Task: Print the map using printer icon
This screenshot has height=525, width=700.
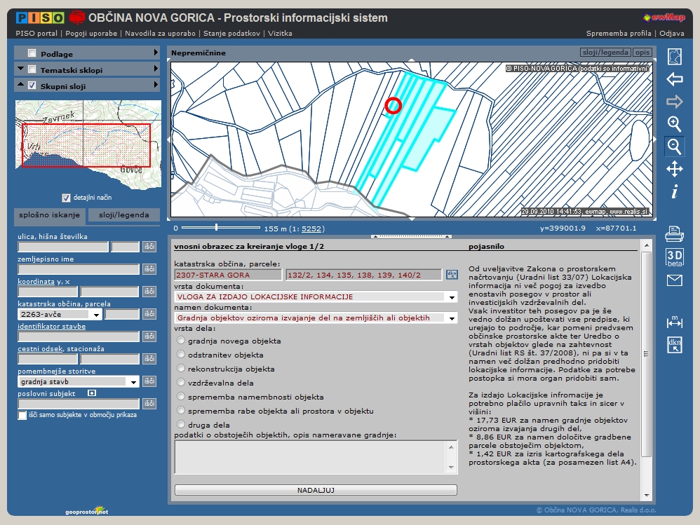Action: click(x=674, y=233)
